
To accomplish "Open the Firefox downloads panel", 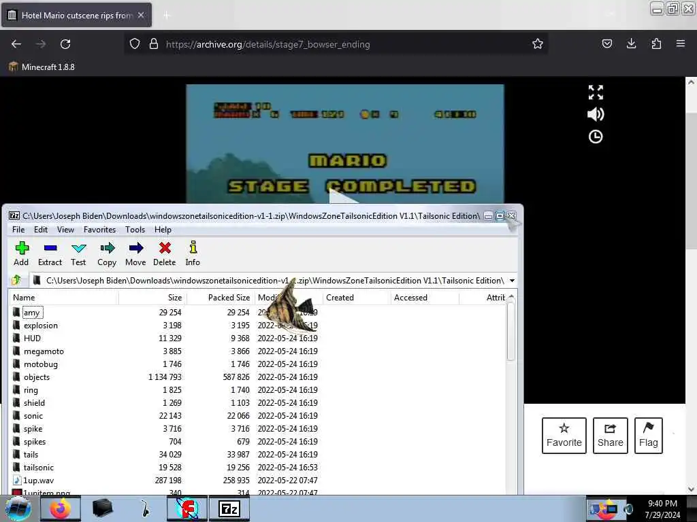I will 631,44.
